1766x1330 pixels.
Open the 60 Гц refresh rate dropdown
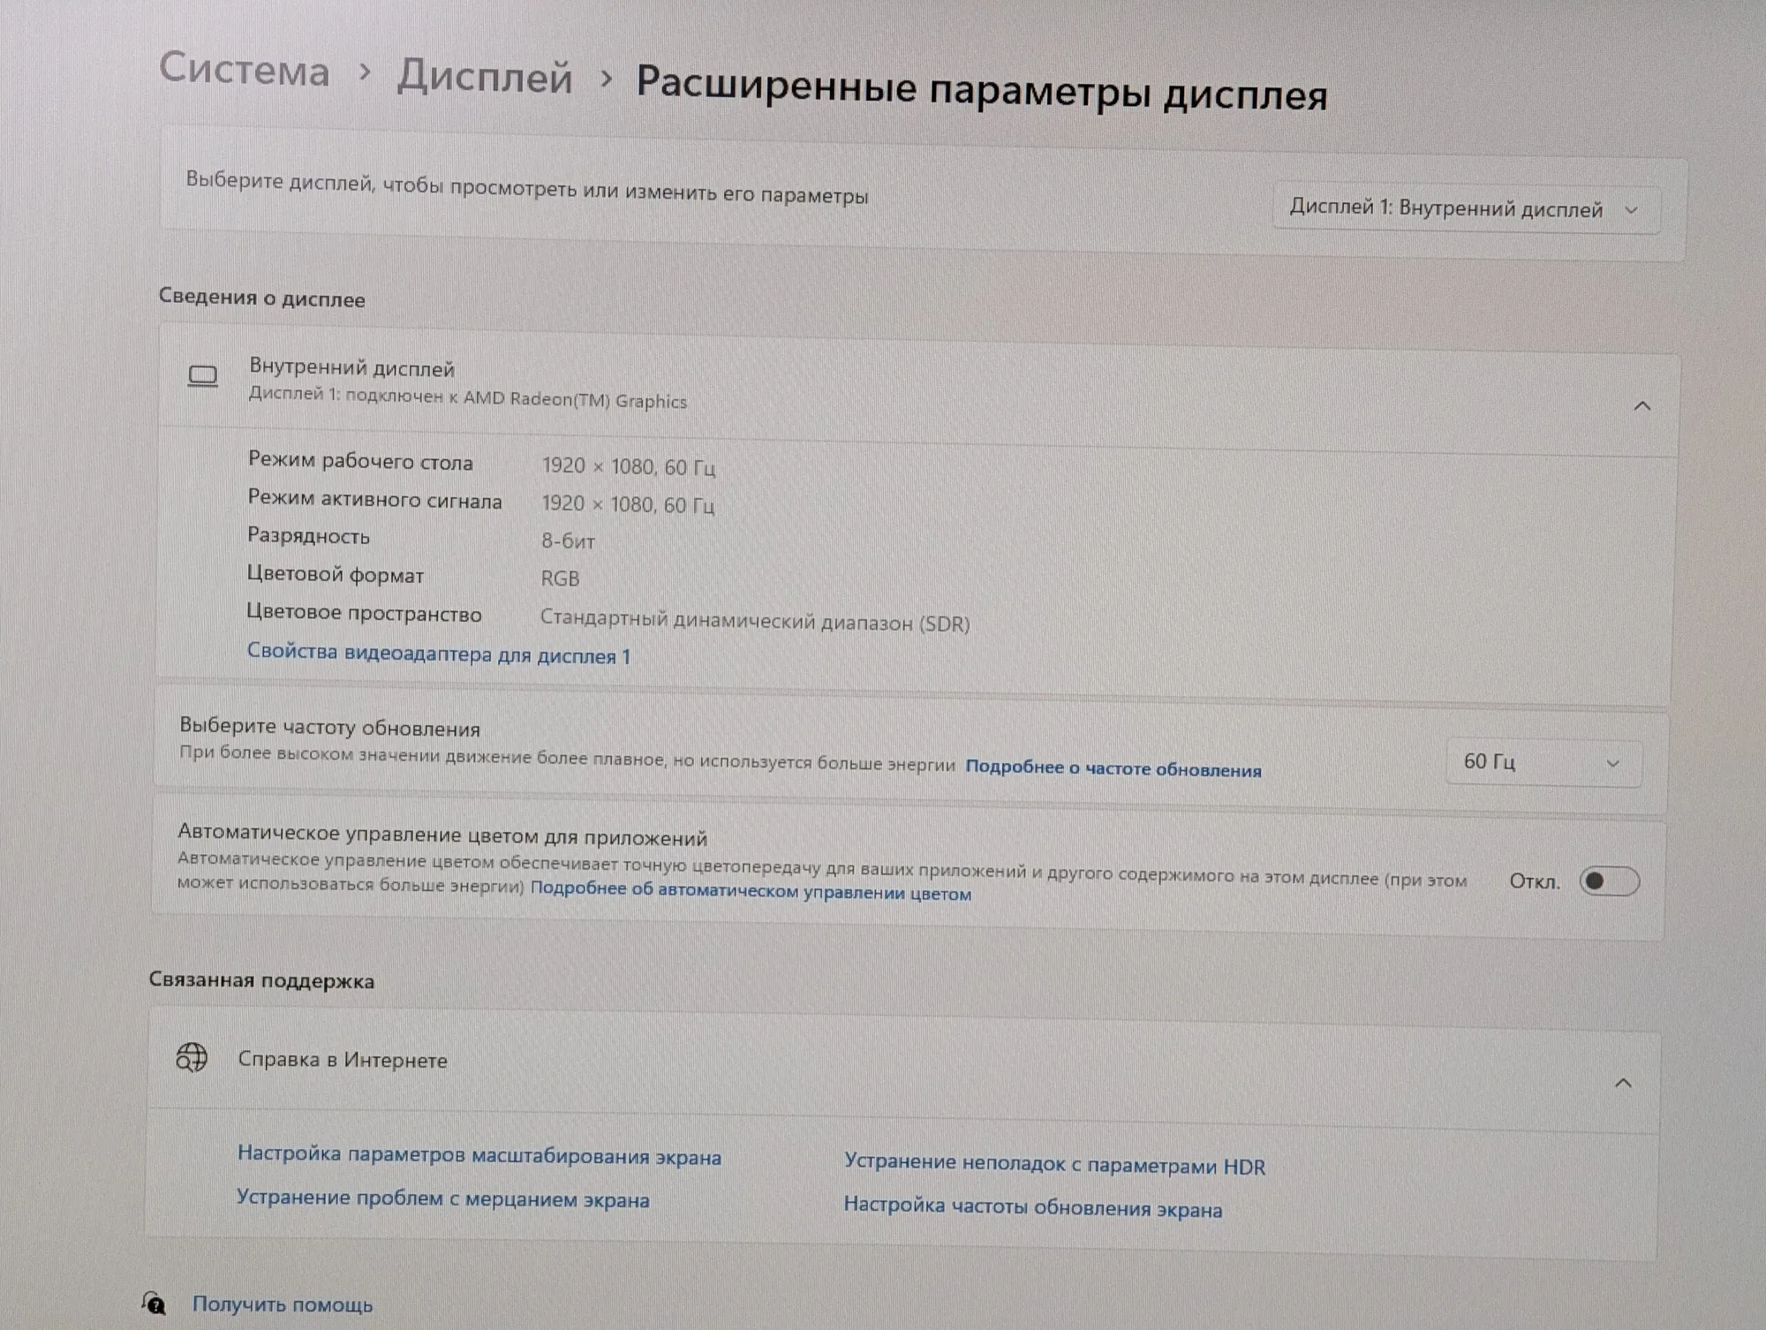(1543, 762)
